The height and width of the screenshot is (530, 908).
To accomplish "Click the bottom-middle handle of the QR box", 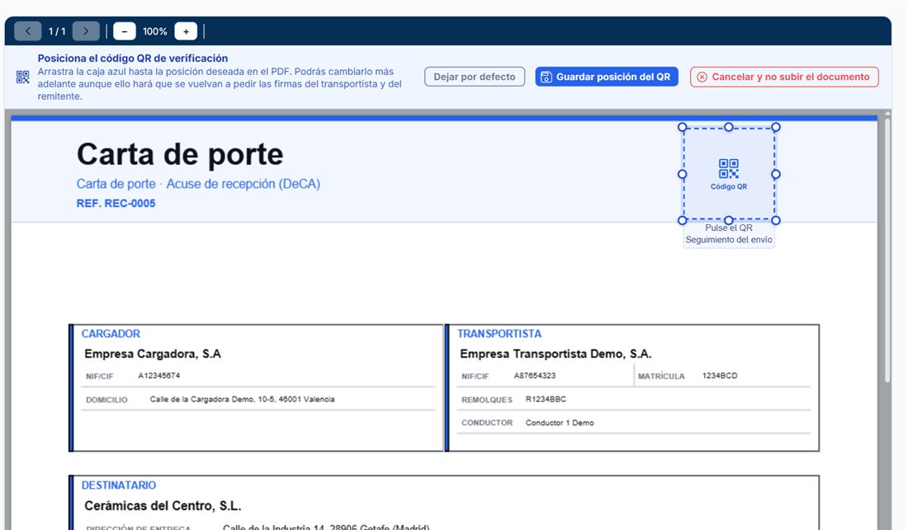I will click(729, 220).
